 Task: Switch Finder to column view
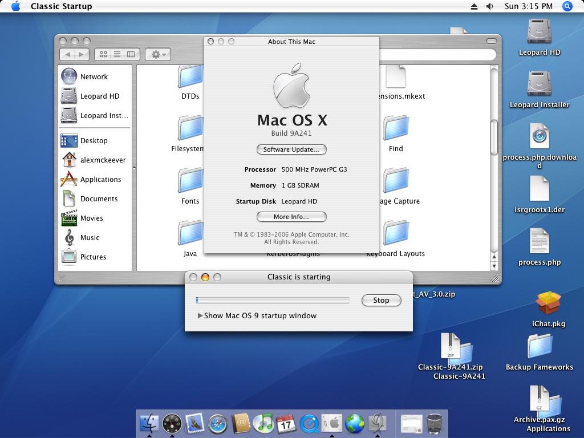click(x=131, y=54)
